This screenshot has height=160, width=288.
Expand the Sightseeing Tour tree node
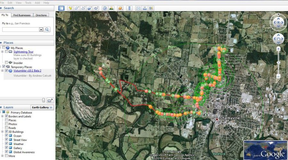pyautogui.click(x=3, y=52)
